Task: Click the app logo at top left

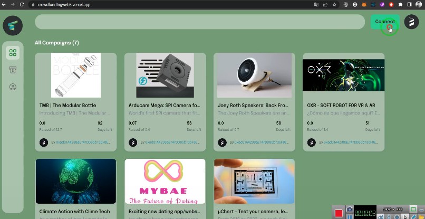Action: pyautogui.click(x=12, y=25)
